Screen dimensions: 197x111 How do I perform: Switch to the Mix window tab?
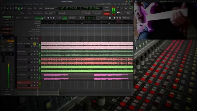point(128,13)
